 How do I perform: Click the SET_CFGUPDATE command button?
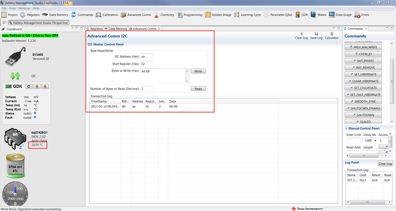click(363, 88)
